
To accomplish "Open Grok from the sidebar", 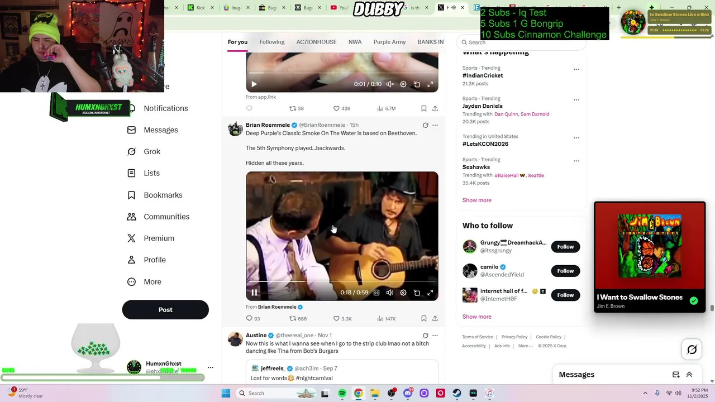I will point(144,152).
